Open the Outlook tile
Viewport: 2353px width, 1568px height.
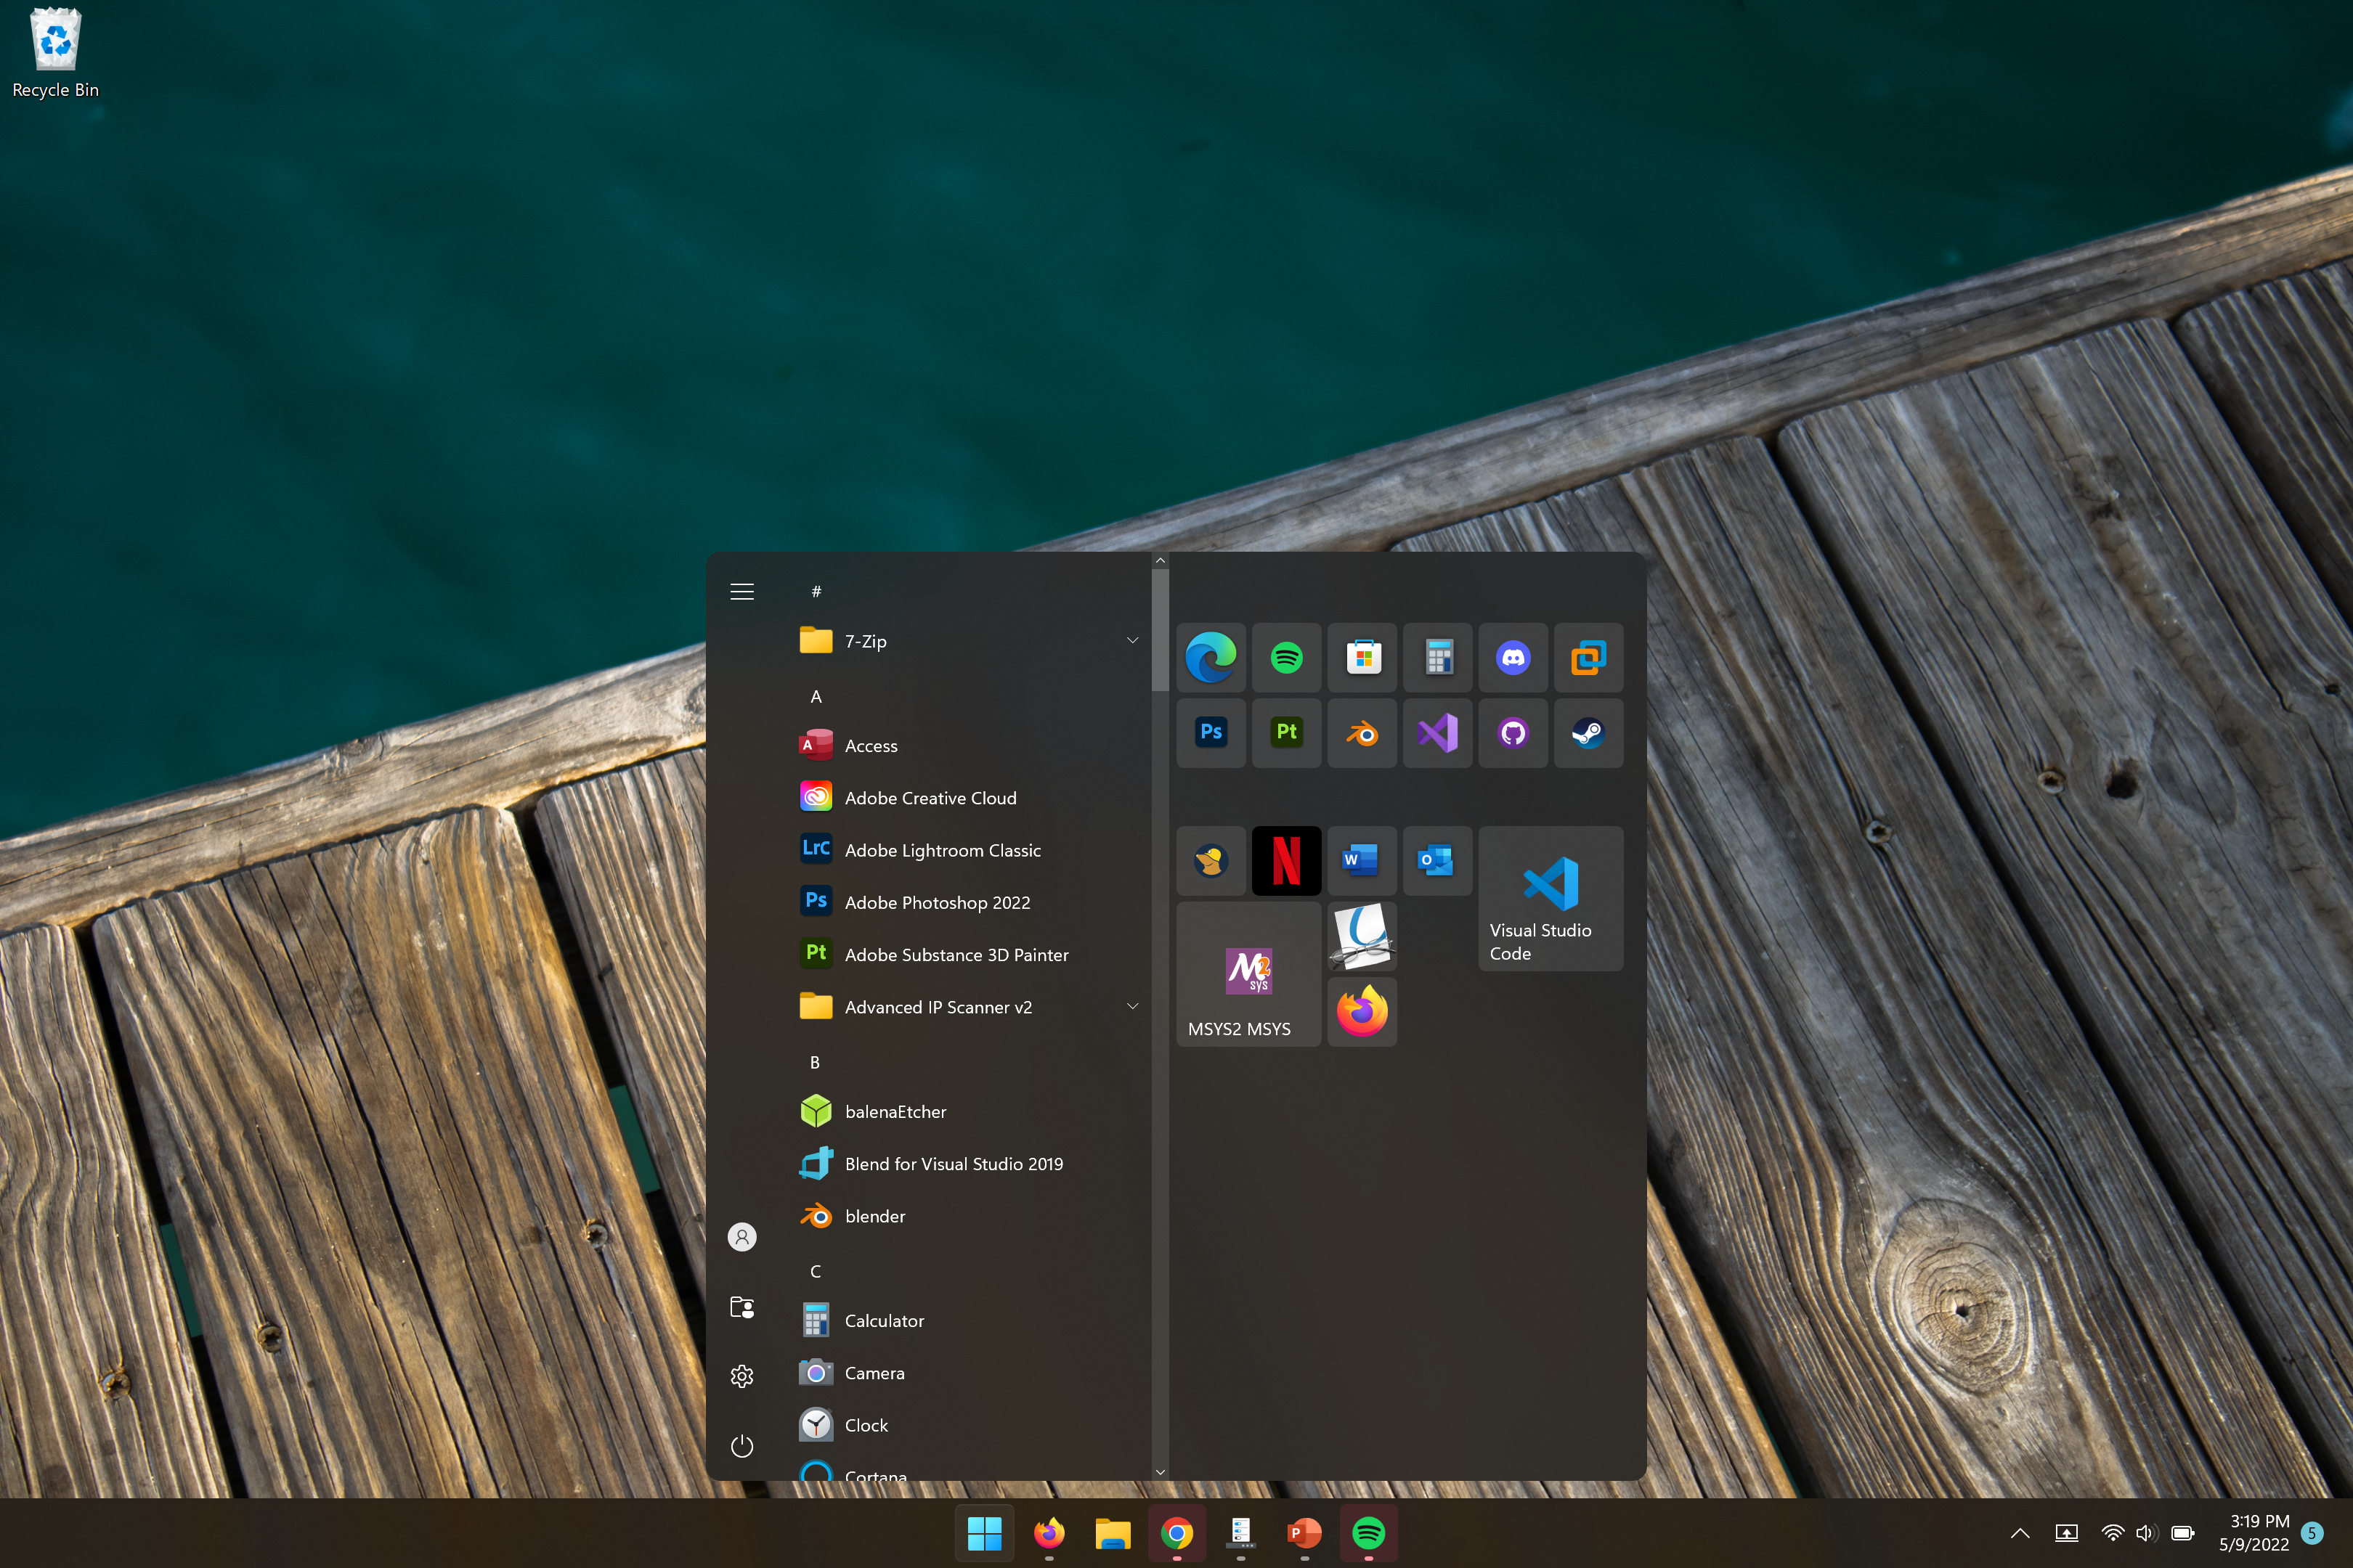(x=1438, y=860)
